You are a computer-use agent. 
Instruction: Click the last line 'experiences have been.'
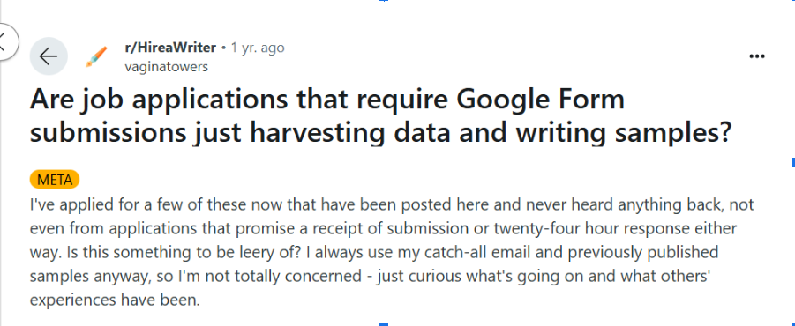coord(115,300)
